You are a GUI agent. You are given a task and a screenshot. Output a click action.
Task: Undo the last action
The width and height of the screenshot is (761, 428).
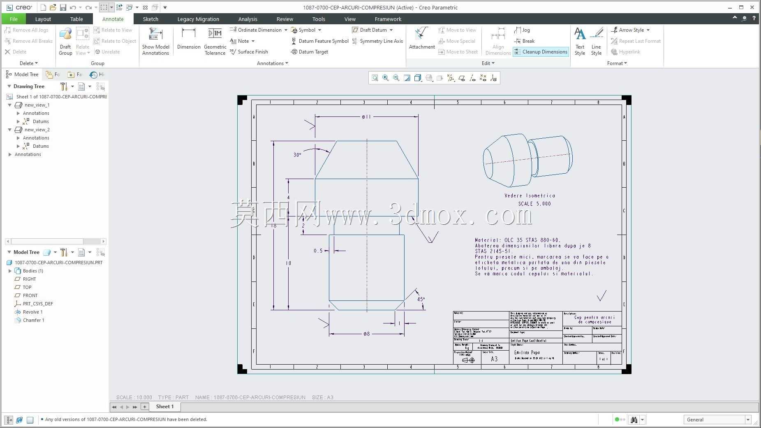(x=73, y=7)
